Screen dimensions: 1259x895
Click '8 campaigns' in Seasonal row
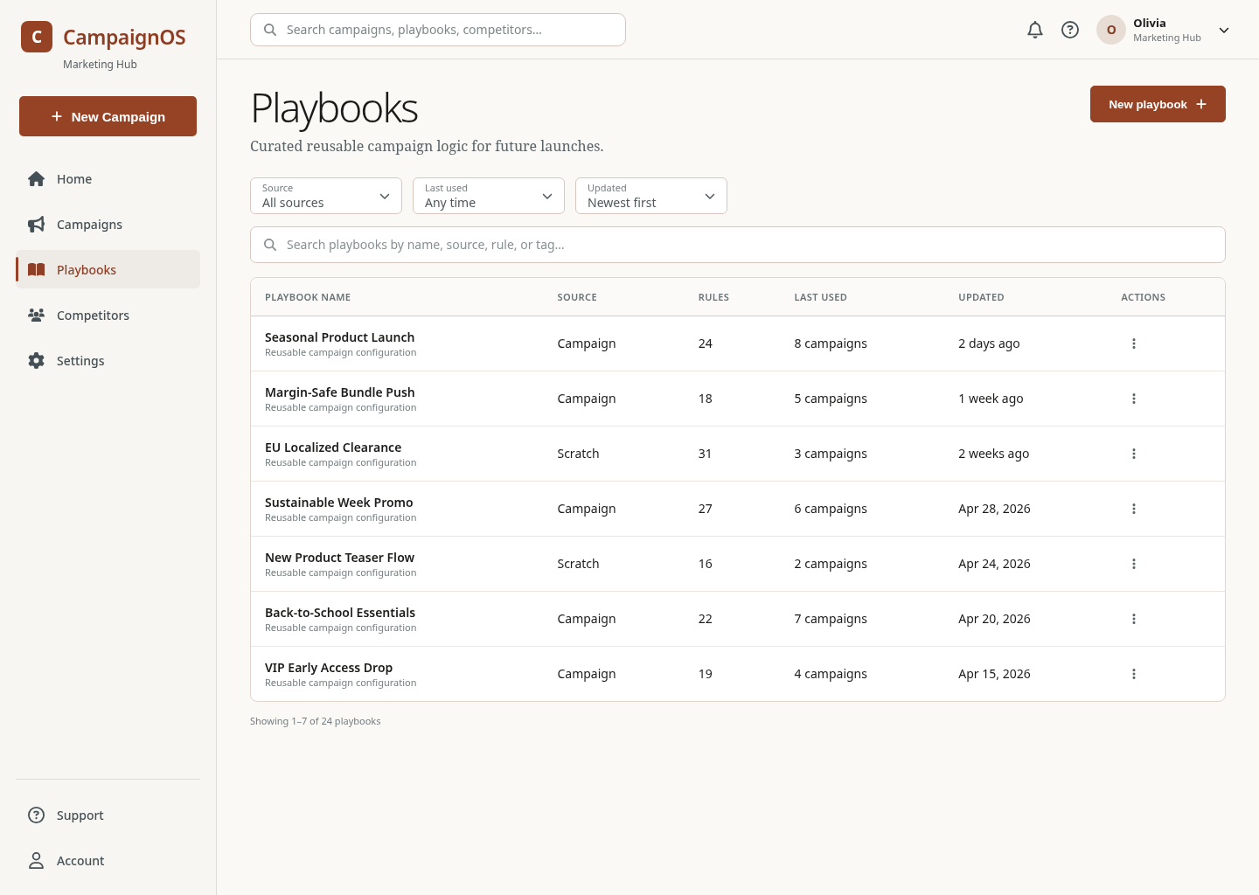point(831,343)
